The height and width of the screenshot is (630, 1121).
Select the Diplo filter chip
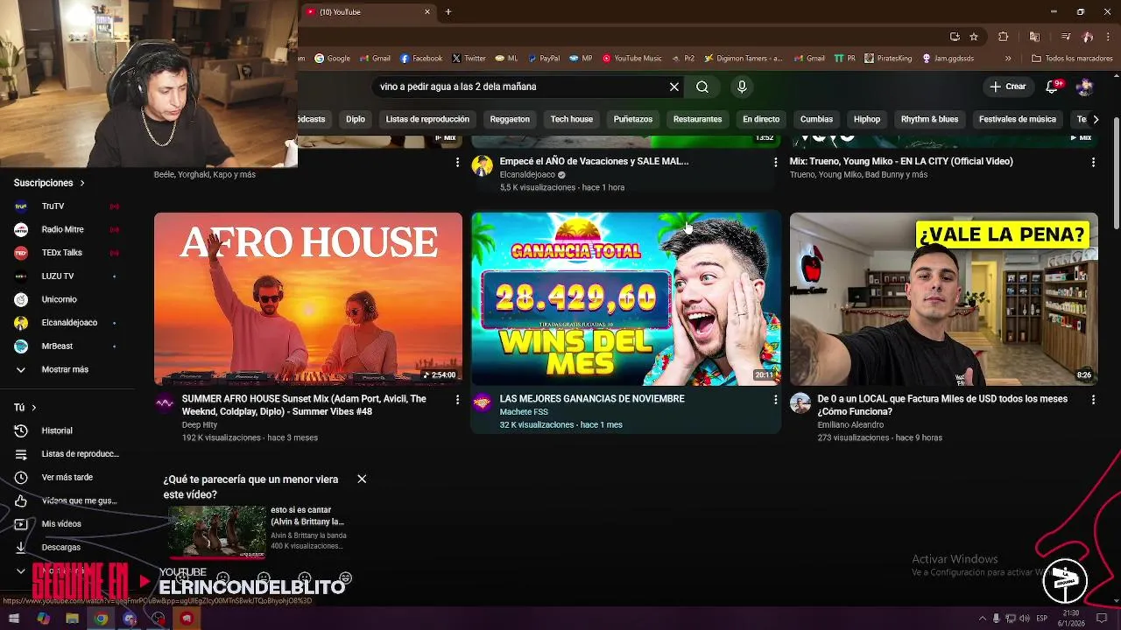(x=356, y=119)
